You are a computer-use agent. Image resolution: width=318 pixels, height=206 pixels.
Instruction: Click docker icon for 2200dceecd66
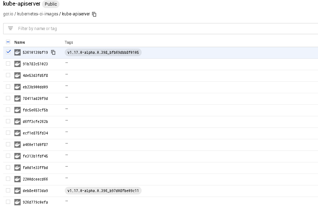coord(17,179)
